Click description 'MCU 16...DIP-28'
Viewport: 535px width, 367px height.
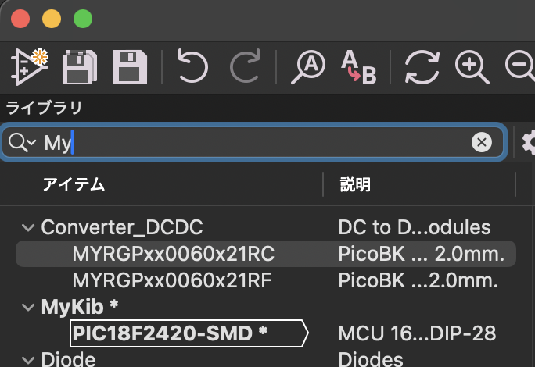[x=417, y=333]
